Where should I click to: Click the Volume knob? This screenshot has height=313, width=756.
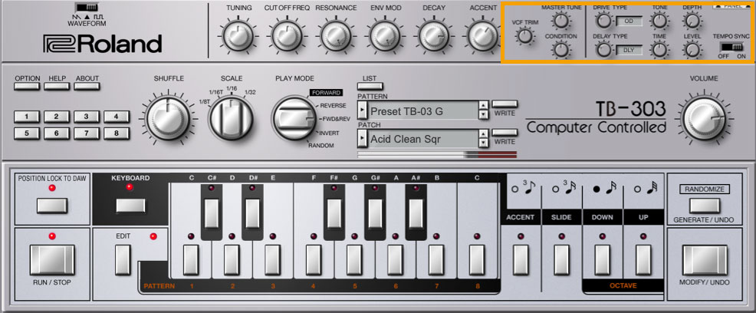pos(705,119)
